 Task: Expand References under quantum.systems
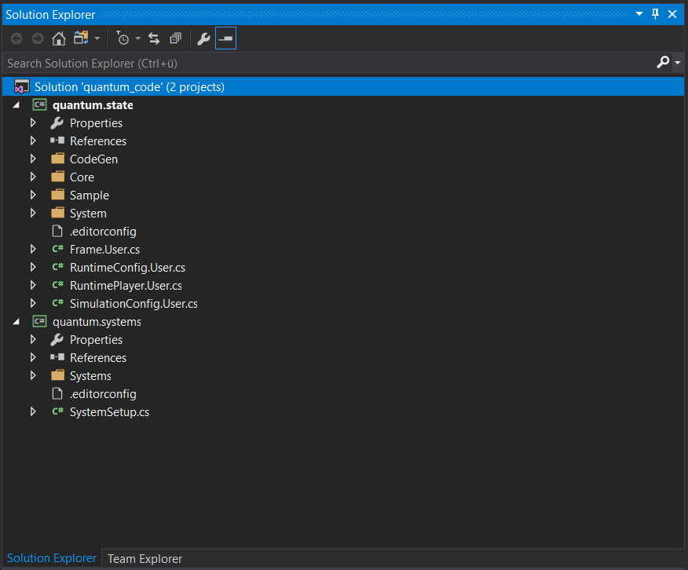click(33, 357)
